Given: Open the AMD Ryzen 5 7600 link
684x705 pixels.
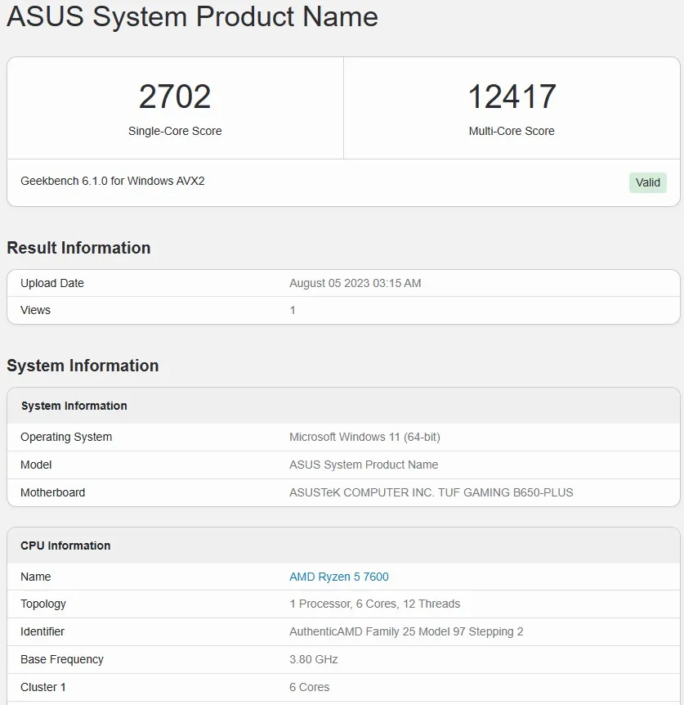Looking at the screenshot, I should click(x=338, y=577).
